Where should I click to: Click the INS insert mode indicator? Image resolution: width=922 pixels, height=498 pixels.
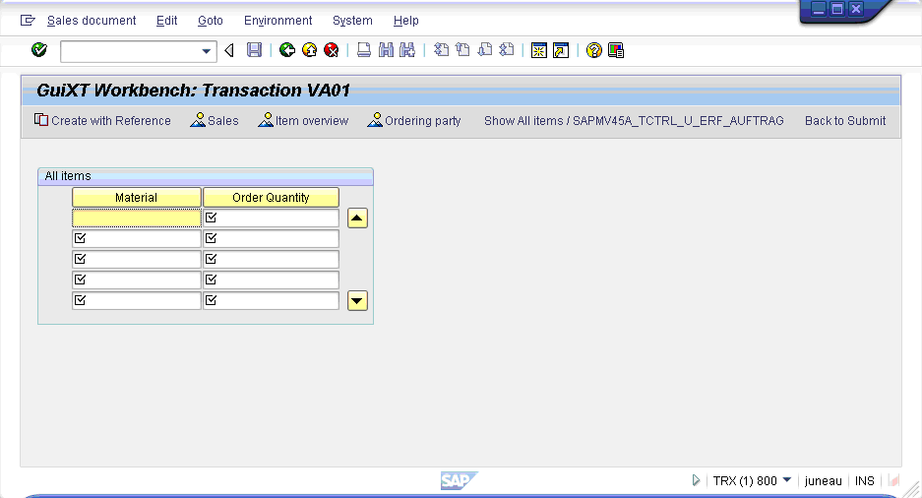(x=864, y=481)
